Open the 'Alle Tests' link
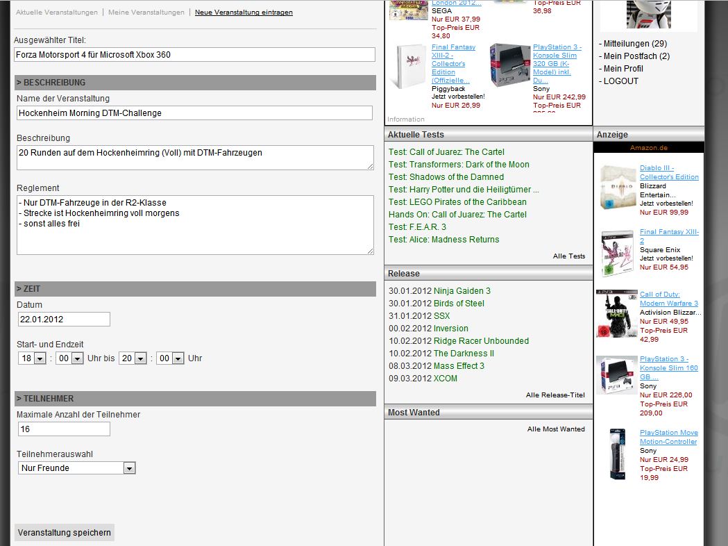This screenshot has width=728, height=546. pyautogui.click(x=568, y=256)
